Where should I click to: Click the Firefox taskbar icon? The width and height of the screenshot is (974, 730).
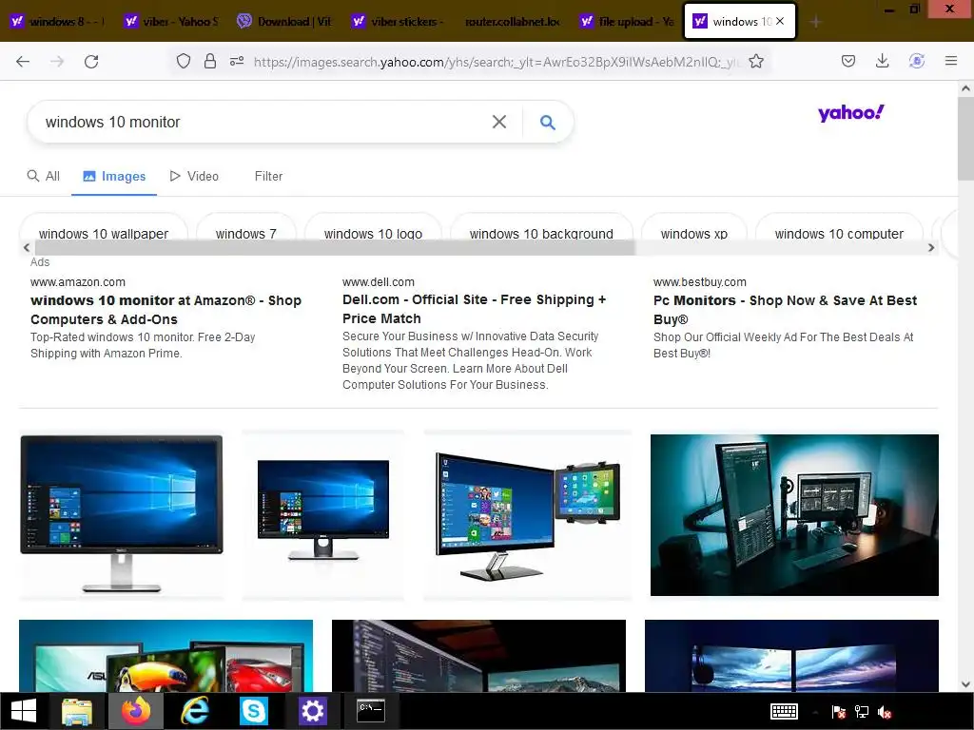[x=135, y=711]
